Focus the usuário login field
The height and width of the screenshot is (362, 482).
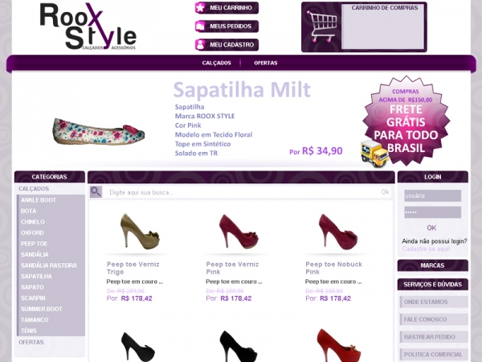click(x=432, y=195)
